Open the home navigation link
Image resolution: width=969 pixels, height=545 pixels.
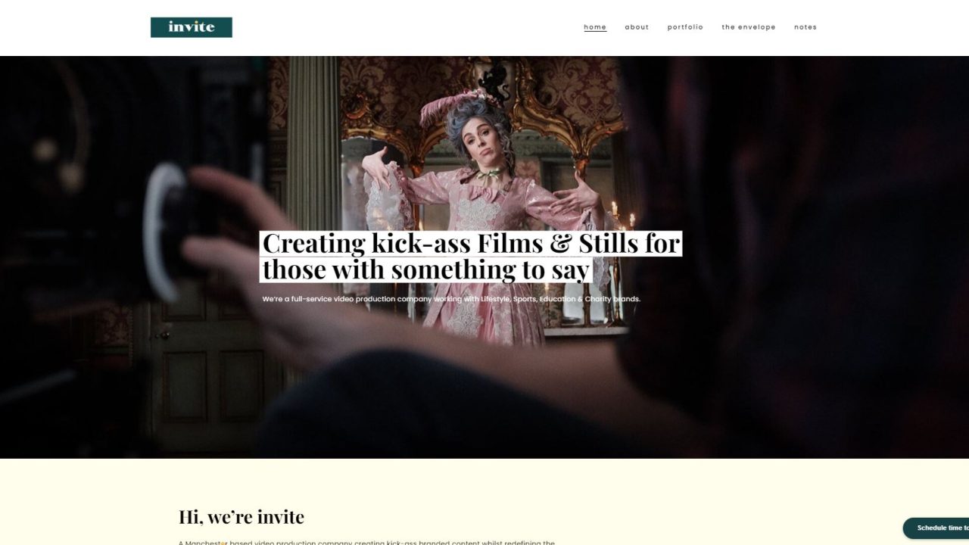pos(595,27)
